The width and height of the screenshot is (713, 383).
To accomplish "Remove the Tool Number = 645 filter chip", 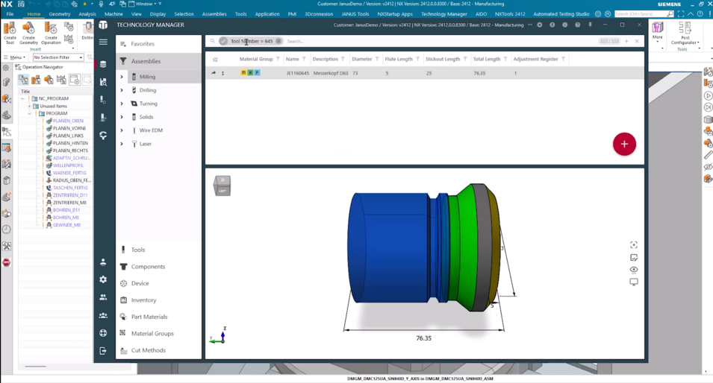I will click(x=278, y=41).
